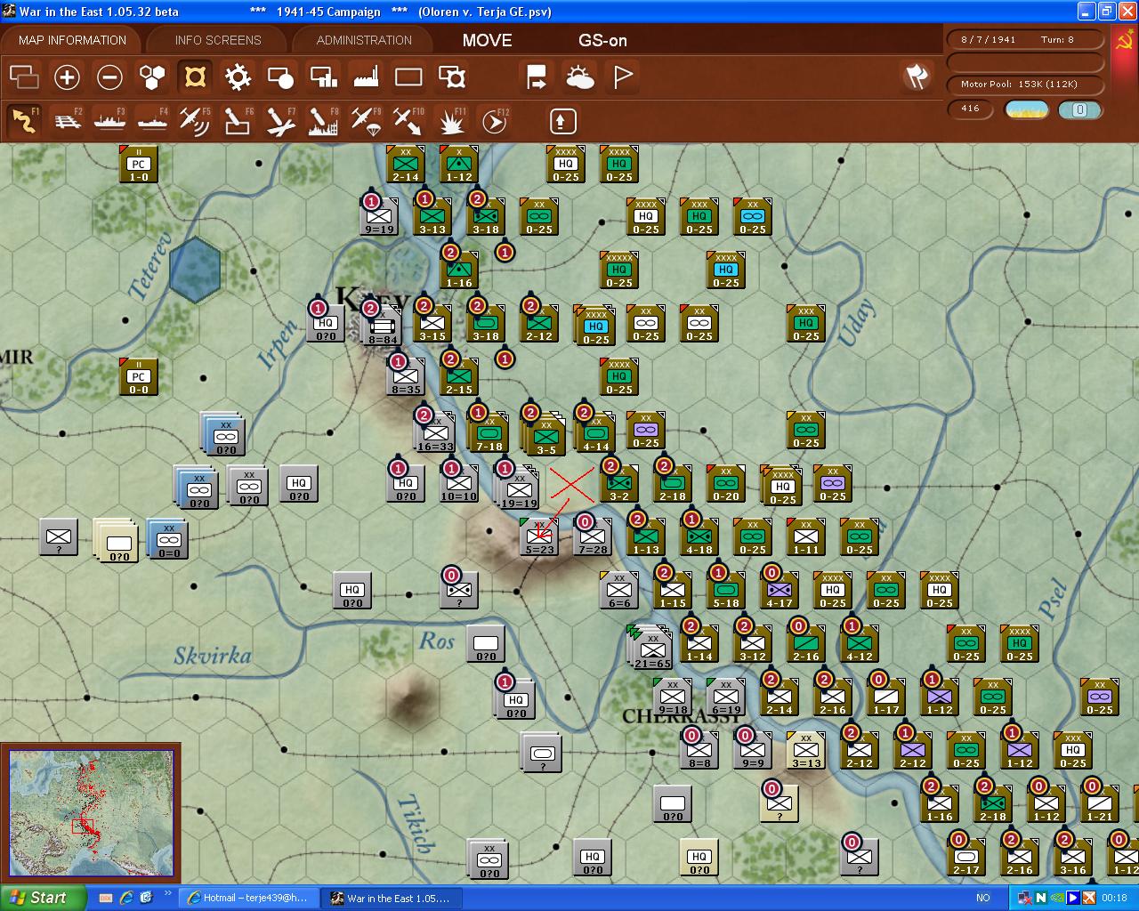Viewport: 1139px width, 911px height.
Task: Click the GS-on indicator
Action: (x=602, y=40)
